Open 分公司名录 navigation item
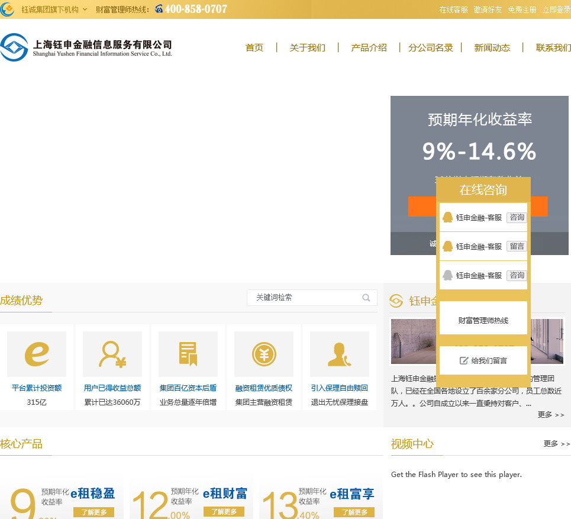 (x=430, y=48)
